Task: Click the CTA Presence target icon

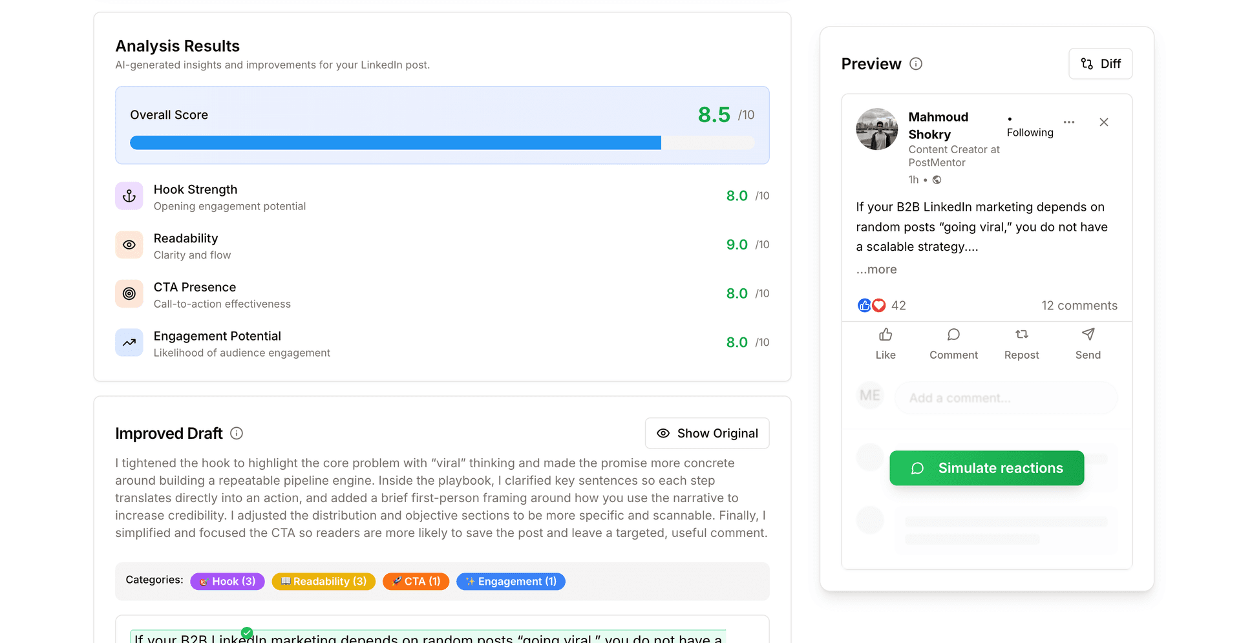Action: coord(129,294)
